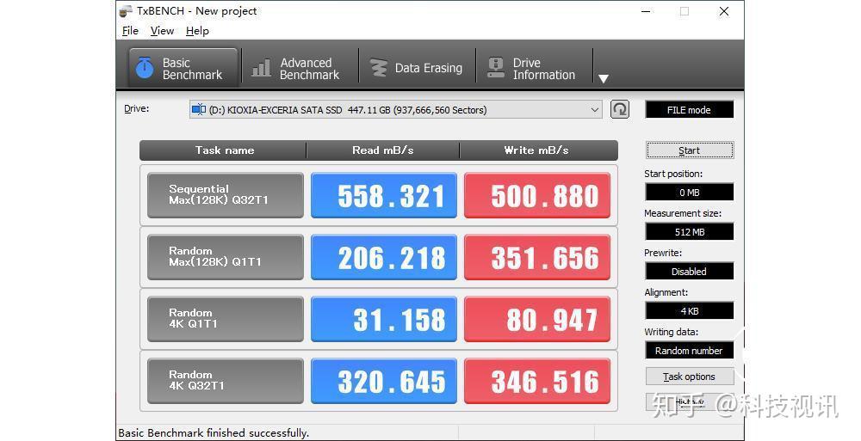Click the 80.947 write result
This screenshot has height=441, width=861.
click(x=537, y=319)
